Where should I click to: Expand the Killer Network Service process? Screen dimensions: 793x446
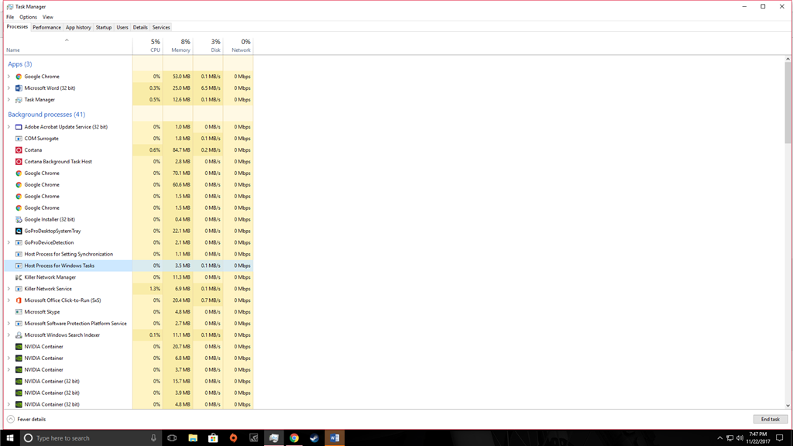[x=9, y=289]
